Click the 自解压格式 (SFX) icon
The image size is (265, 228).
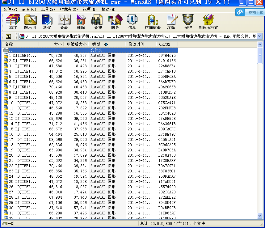click(x=208, y=22)
